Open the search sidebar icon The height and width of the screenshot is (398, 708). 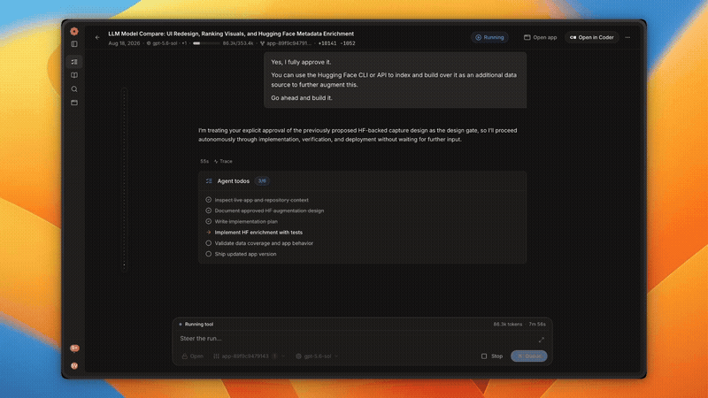click(x=74, y=89)
